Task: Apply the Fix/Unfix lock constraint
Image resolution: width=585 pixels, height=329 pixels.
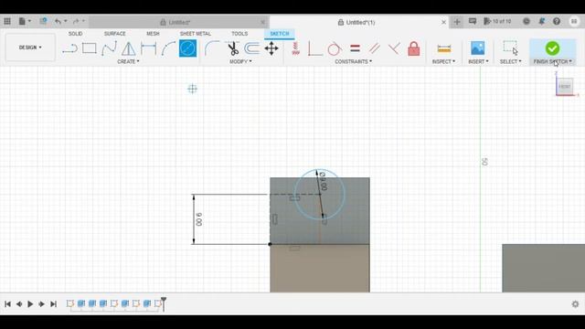Action: point(414,48)
